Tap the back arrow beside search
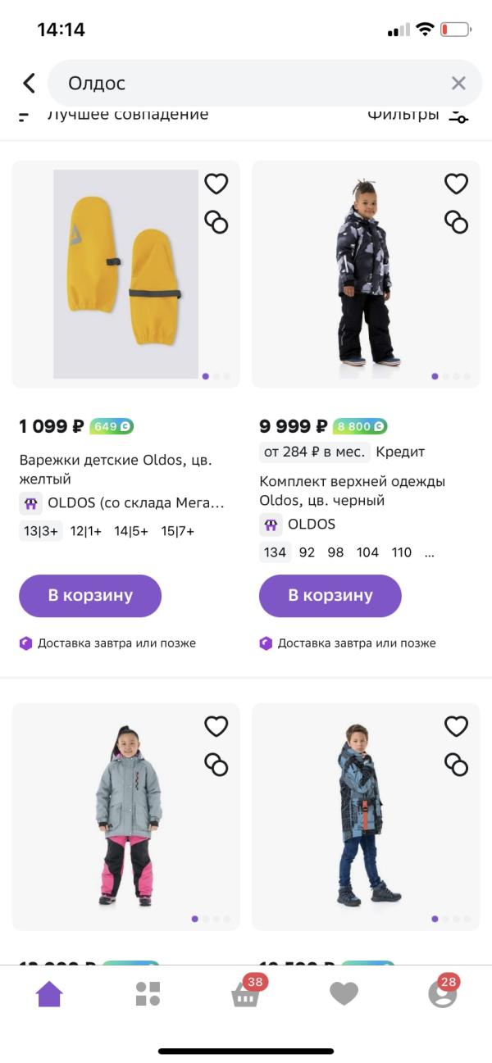Screen dimensions: 492x1063 (x=30, y=83)
